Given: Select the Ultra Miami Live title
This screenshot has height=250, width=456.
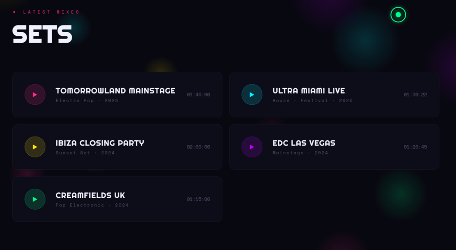Looking at the screenshot, I should pos(309,91).
